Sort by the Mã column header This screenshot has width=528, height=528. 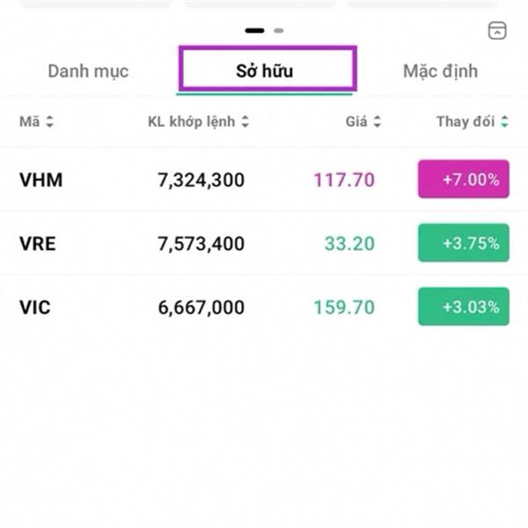coord(30,122)
